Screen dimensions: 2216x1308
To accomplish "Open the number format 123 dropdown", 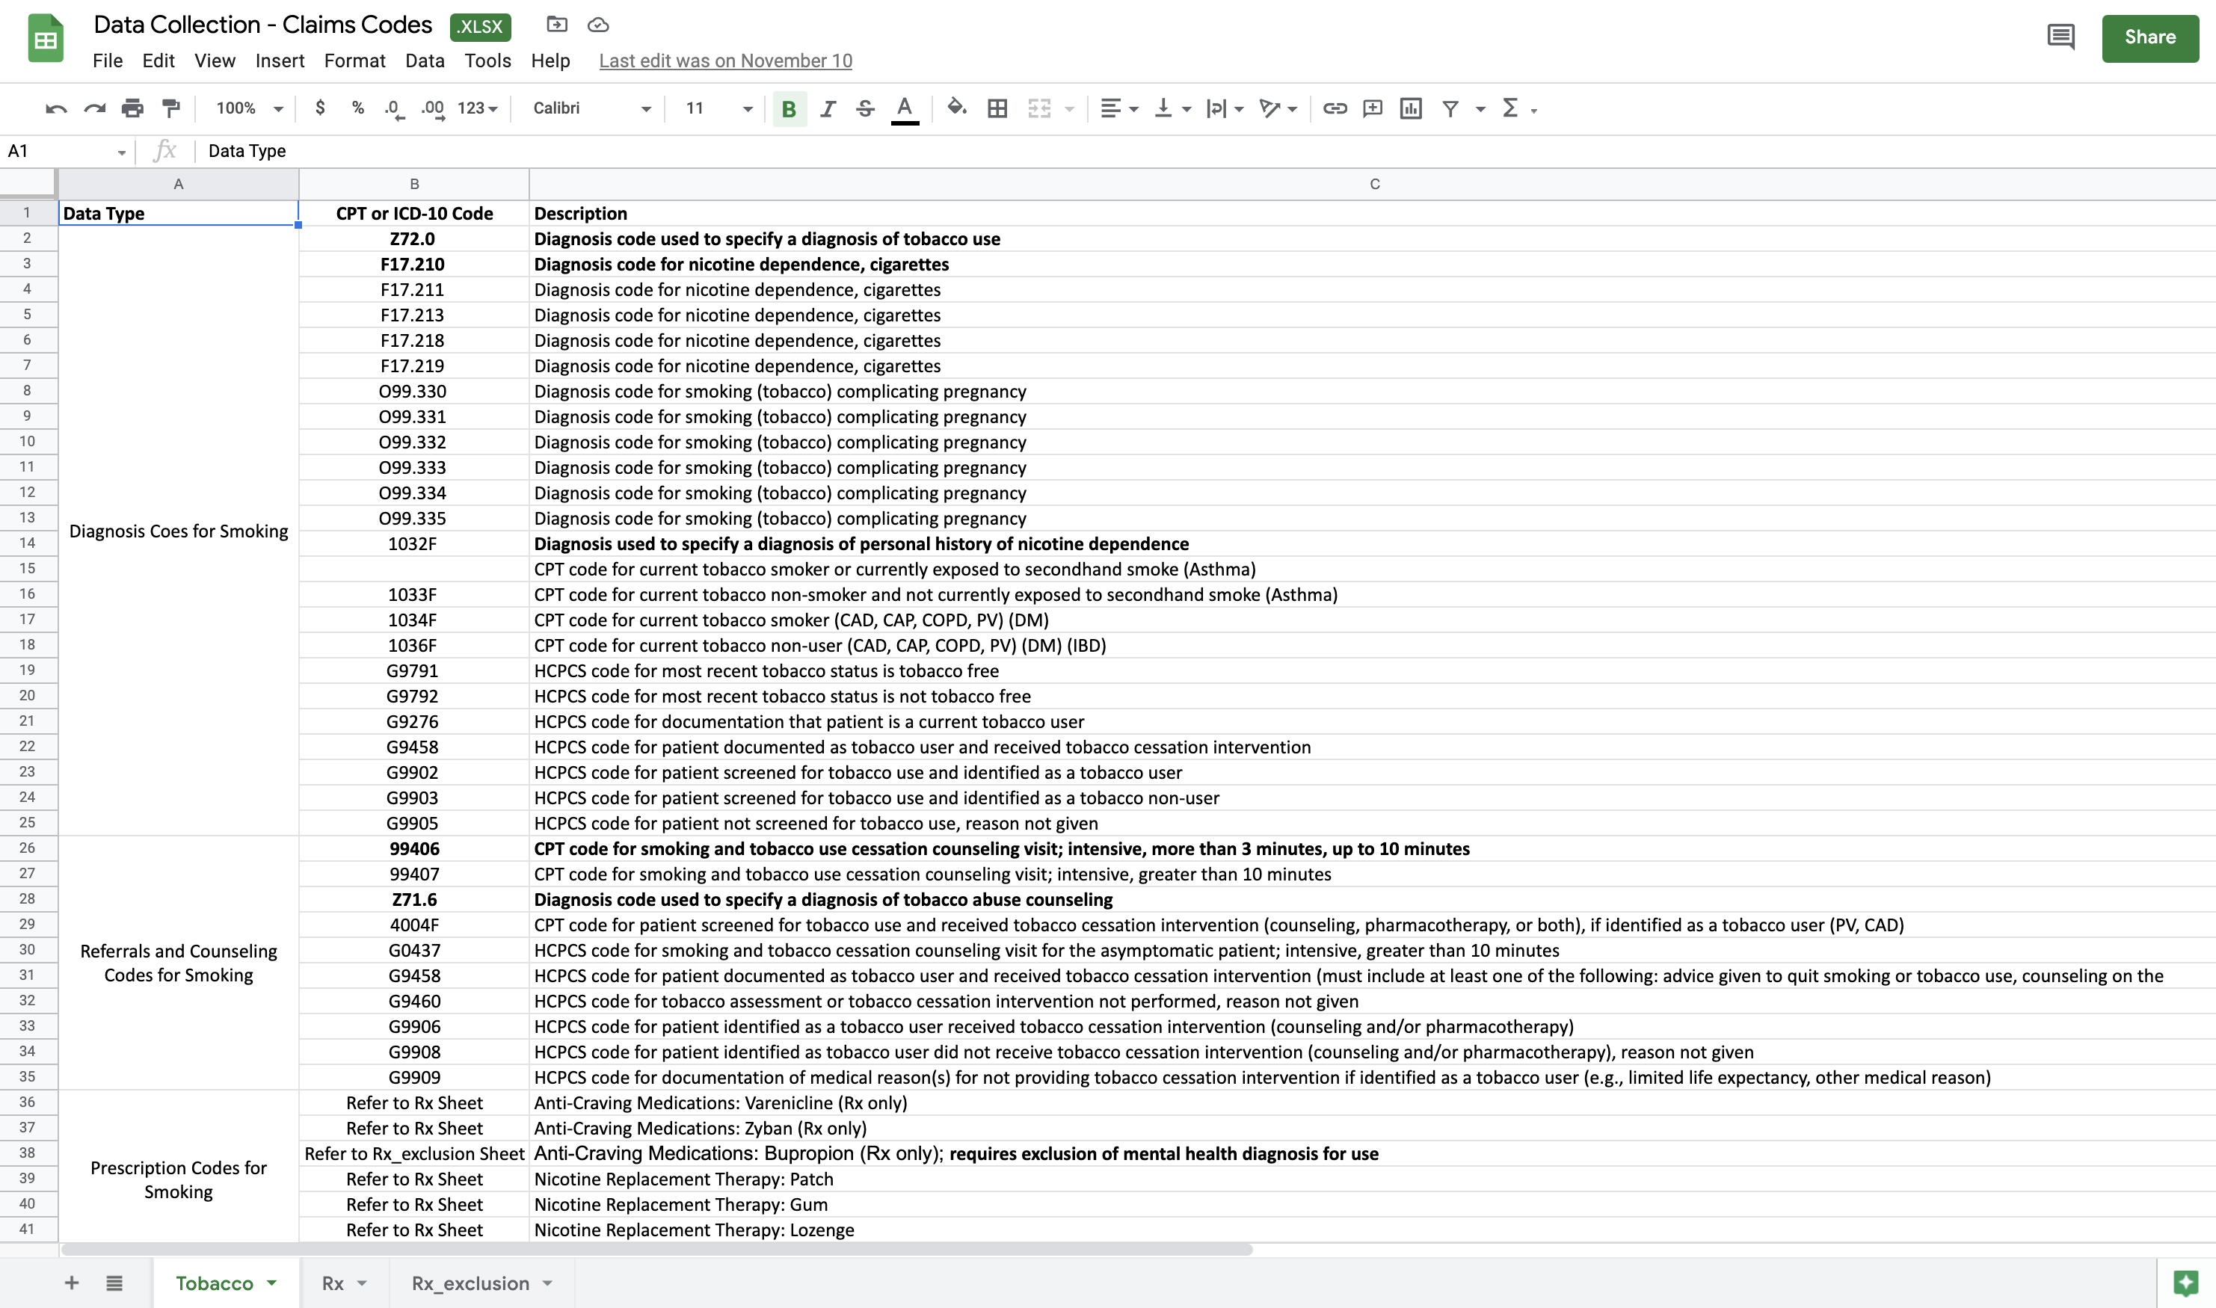I will point(478,108).
